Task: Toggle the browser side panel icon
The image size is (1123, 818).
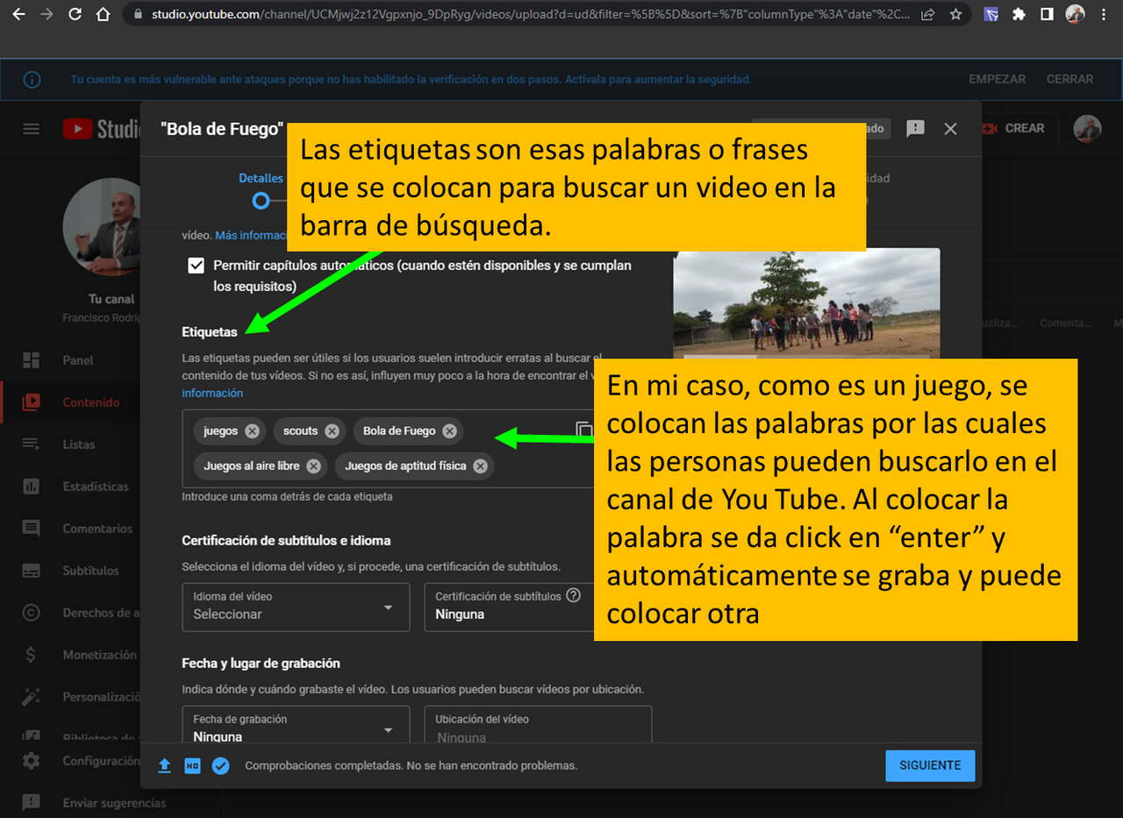Action: [x=1047, y=14]
